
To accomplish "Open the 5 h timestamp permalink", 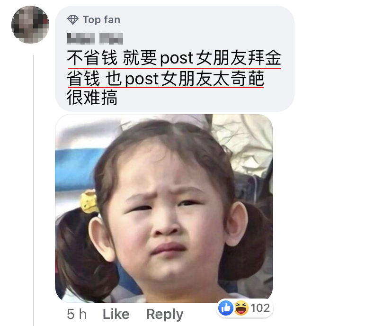I will coord(77,314).
